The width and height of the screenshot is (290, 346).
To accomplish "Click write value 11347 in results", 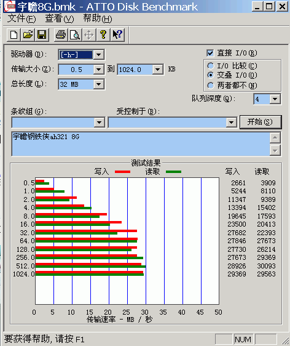I will (x=237, y=199).
